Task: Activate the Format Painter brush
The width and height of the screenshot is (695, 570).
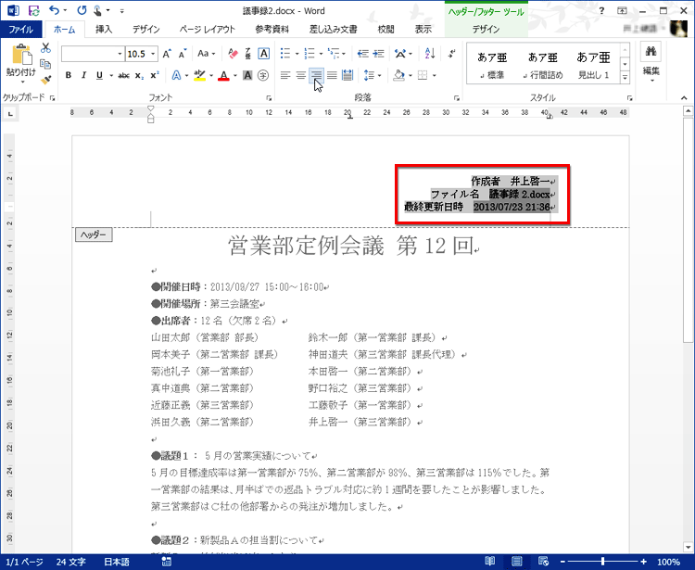Action: (45, 80)
